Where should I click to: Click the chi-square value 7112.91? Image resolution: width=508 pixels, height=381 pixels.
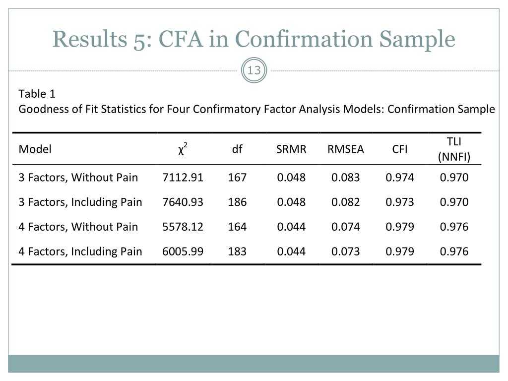pos(183,178)
